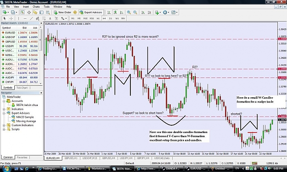Screen dimensions: 287x172
Task: Select the Equidistant Channel tool
Action: [x=38, y=18]
